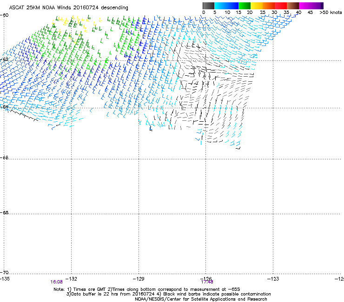The height and width of the screenshot is (302, 344).
Task: Click the orange 25-30 knots color segment
Action: [x=269, y=6]
